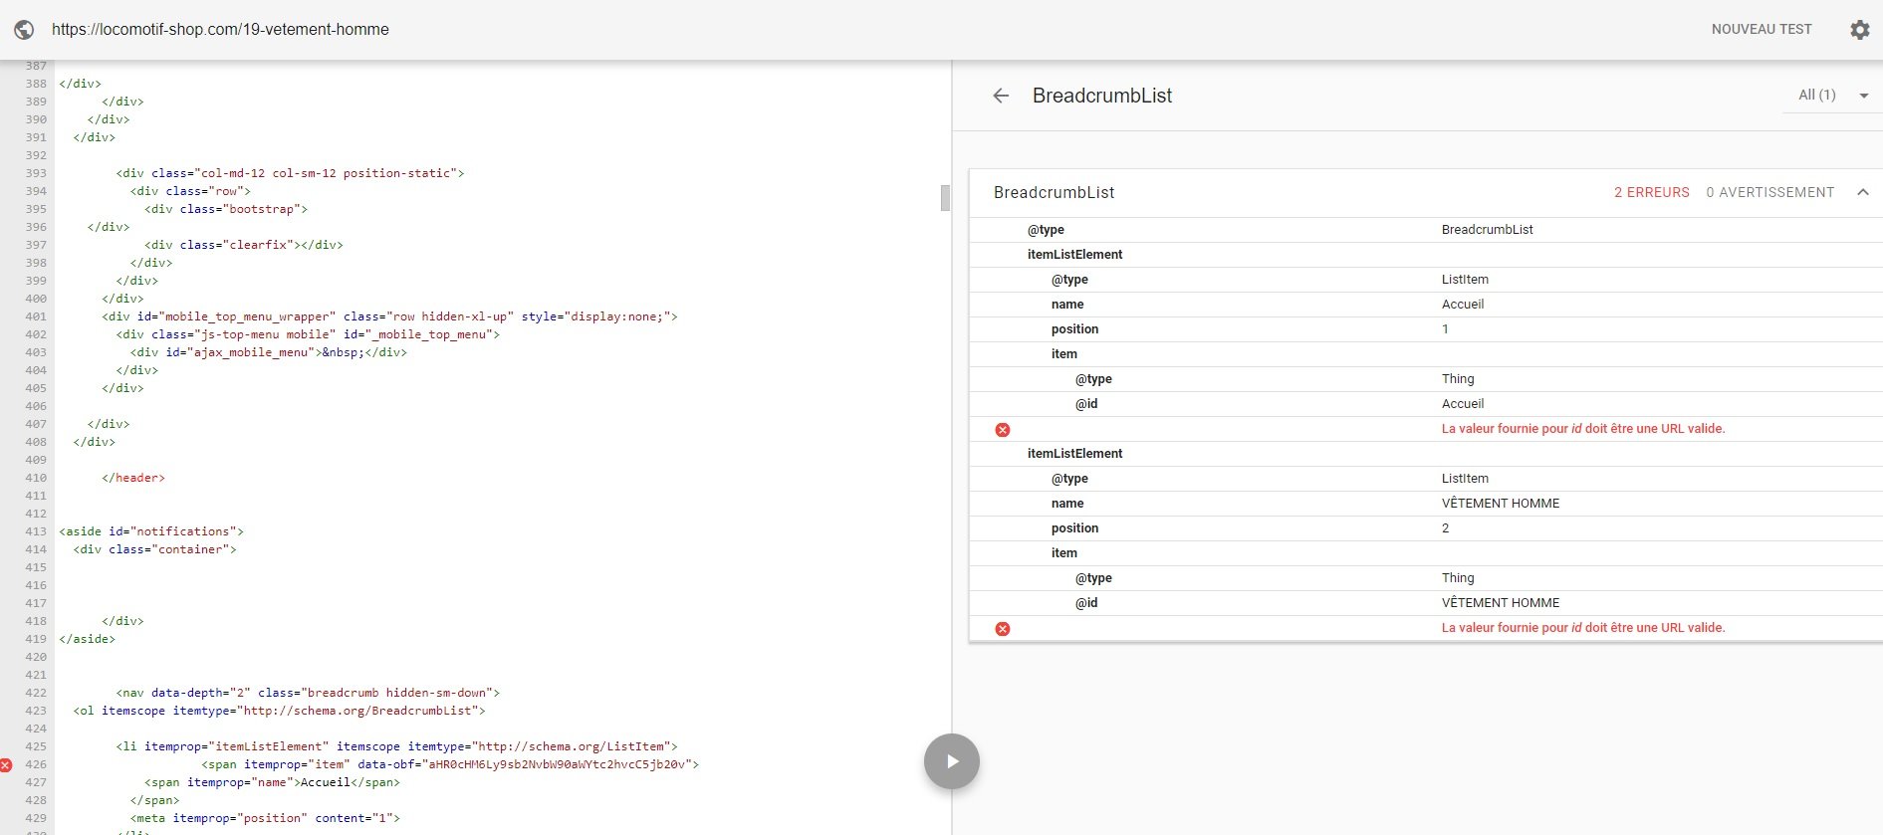This screenshot has width=1883, height=835.
Task: Click code line 410 closing header tag
Action: point(133,478)
